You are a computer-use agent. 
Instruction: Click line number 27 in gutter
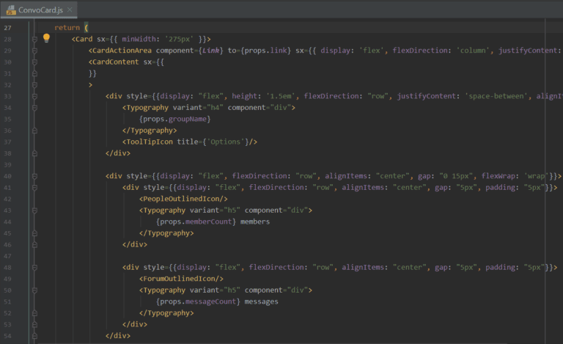(7, 28)
